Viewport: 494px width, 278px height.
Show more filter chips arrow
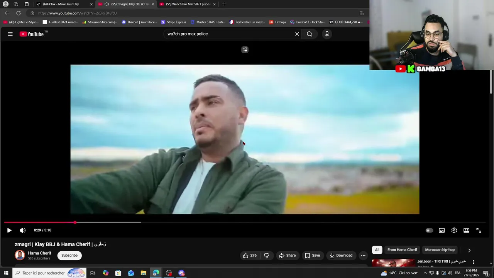click(469, 250)
